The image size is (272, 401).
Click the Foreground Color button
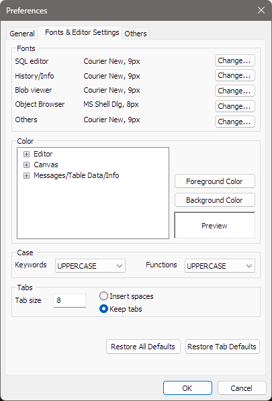point(214,181)
